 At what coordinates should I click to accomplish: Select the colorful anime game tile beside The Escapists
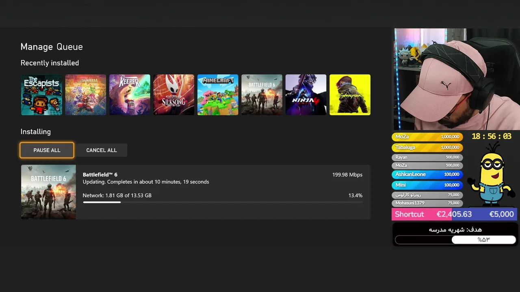pyautogui.click(x=86, y=94)
